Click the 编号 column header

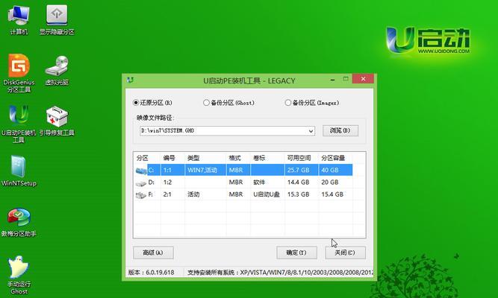(x=169, y=158)
